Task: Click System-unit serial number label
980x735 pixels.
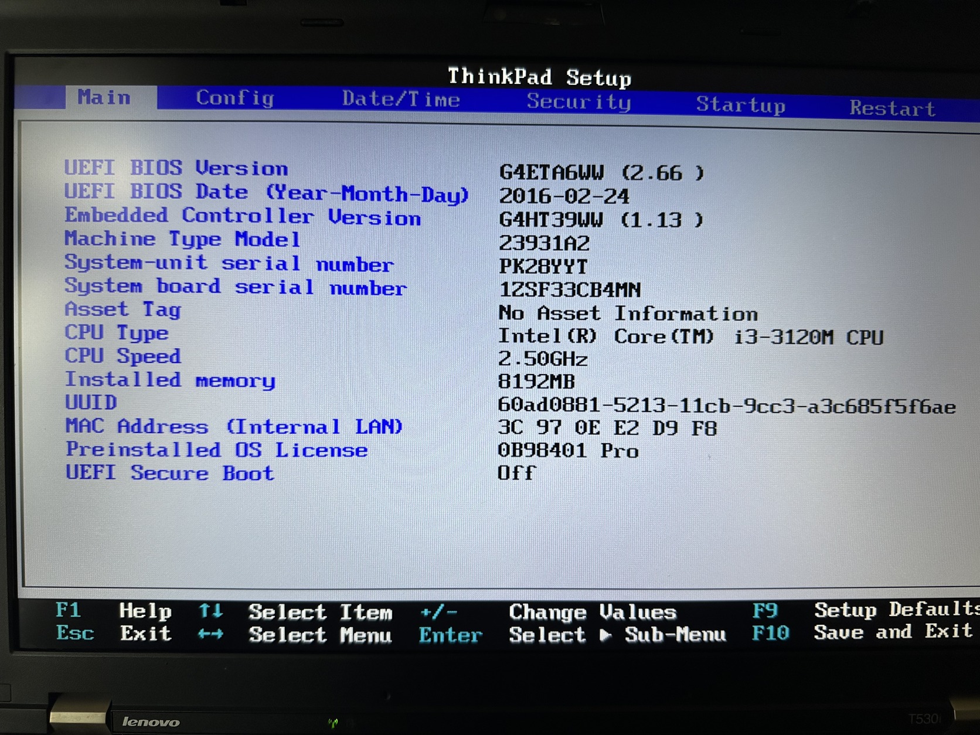Action: (229, 263)
